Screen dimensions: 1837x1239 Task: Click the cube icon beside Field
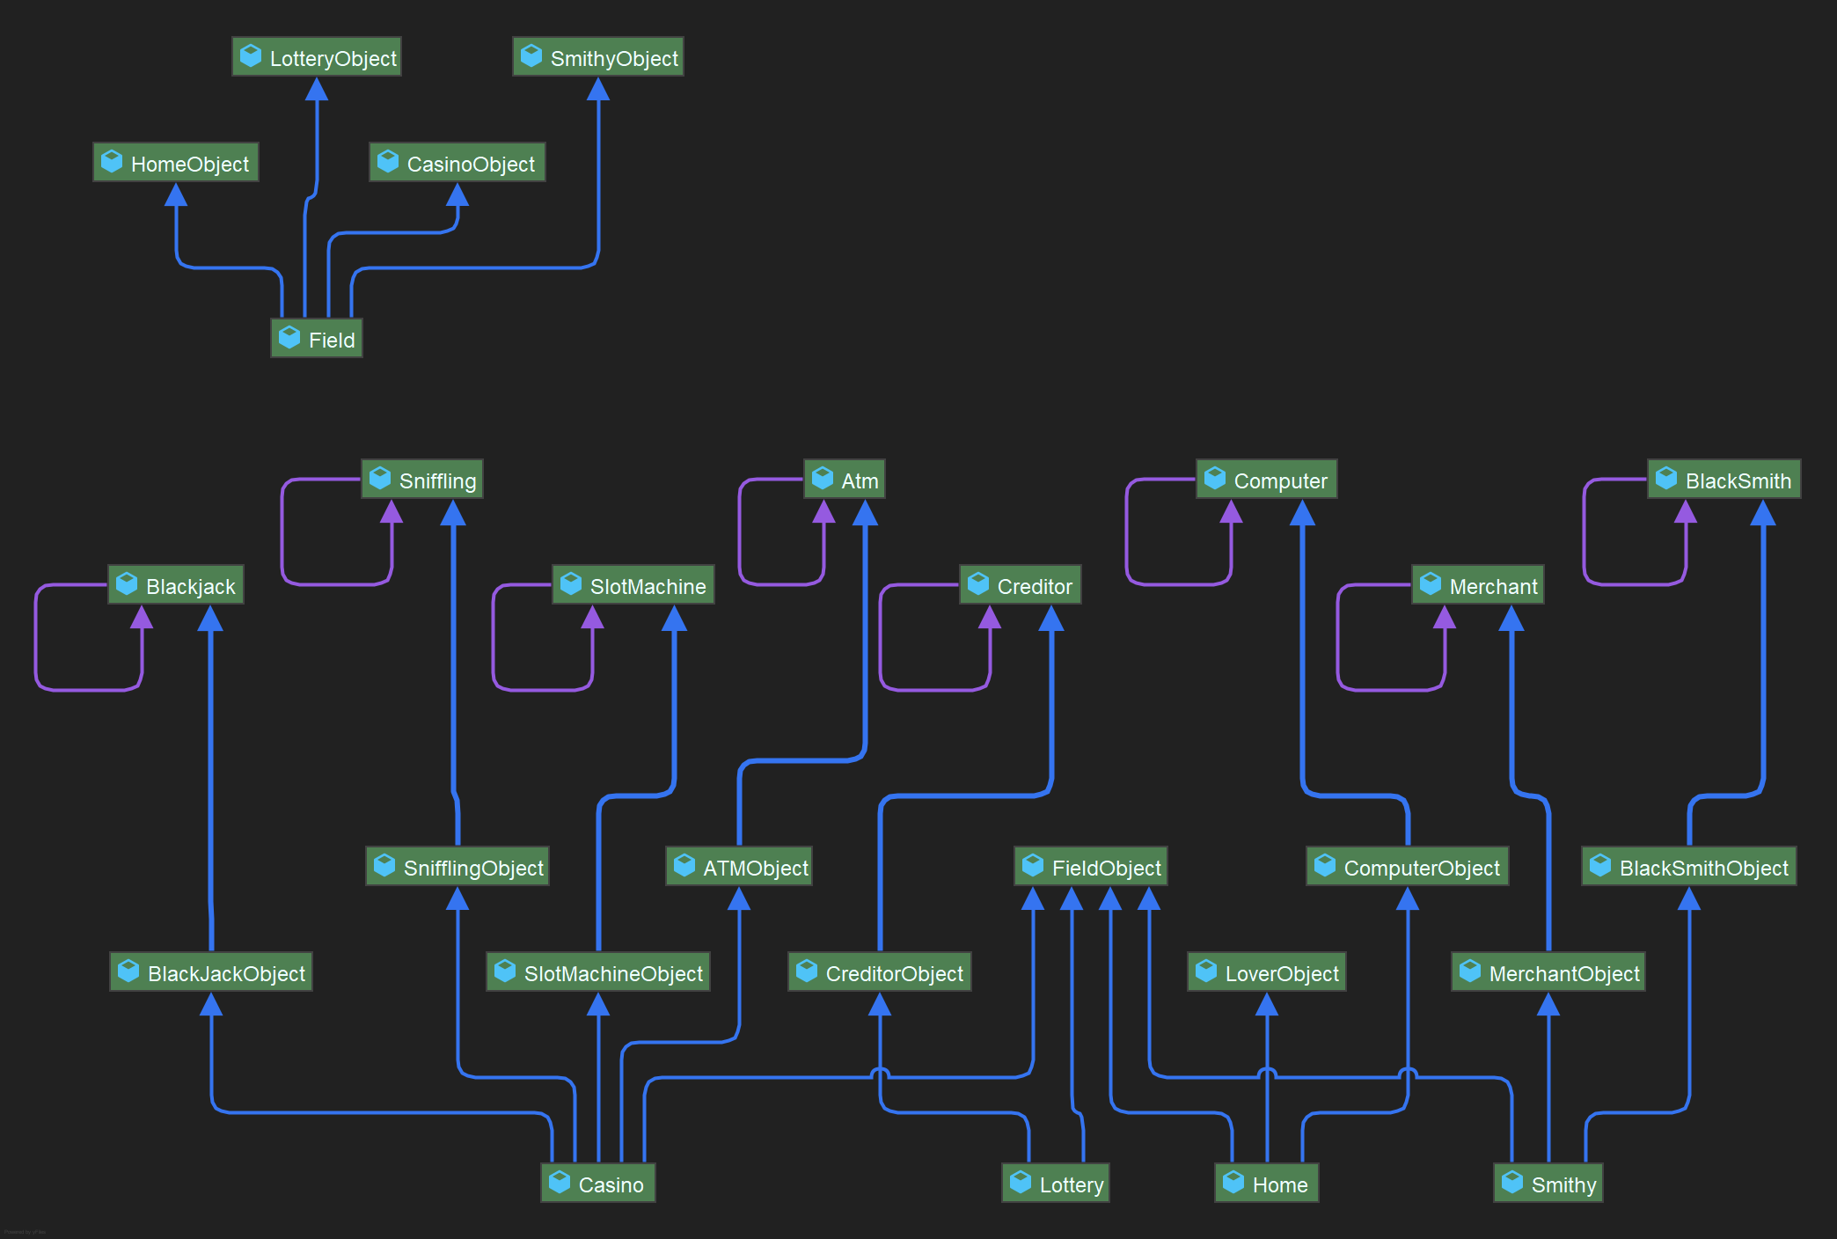click(289, 338)
